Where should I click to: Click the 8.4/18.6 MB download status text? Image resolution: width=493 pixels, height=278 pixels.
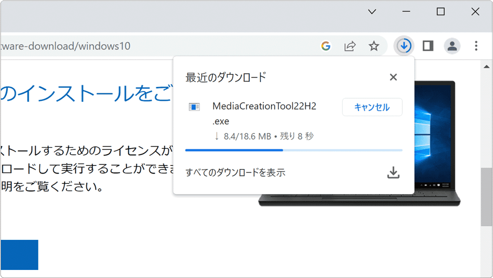[264, 136]
